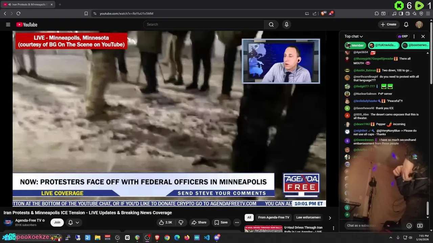Select the All filter chip
Screen dimensions: 433x243
coord(249,217)
